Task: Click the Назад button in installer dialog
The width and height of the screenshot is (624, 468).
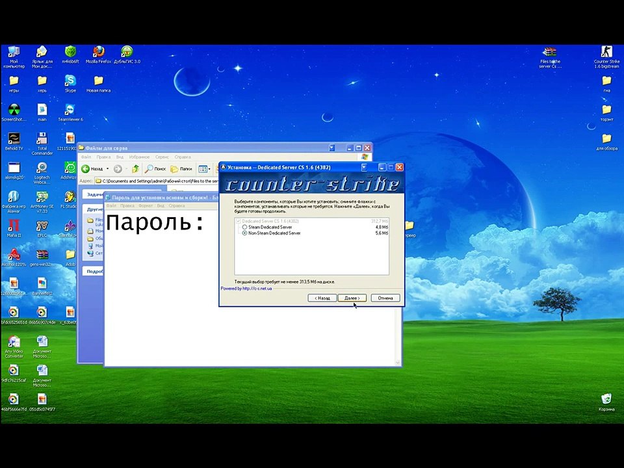Action: pos(322,298)
